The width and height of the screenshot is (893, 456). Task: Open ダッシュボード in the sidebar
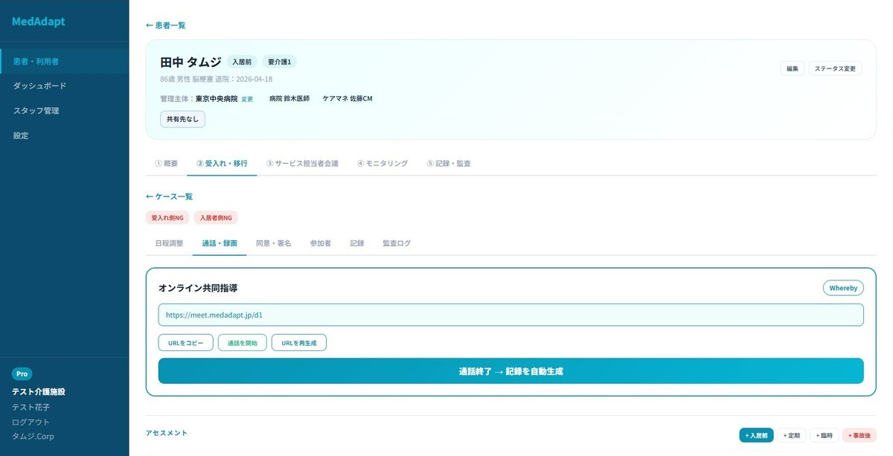64,86
